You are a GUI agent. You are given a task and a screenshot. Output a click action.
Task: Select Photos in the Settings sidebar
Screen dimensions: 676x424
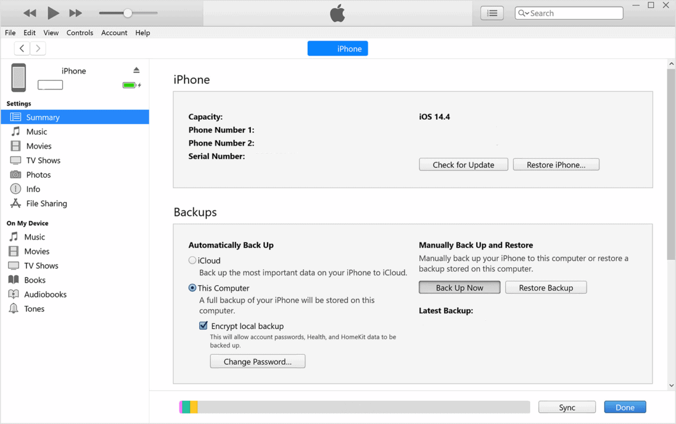tap(37, 174)
